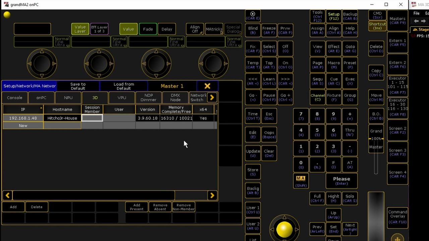Close the Network setup dialog with the X
429x241 pixels.
pyautogui.click(x=207, y=86)
